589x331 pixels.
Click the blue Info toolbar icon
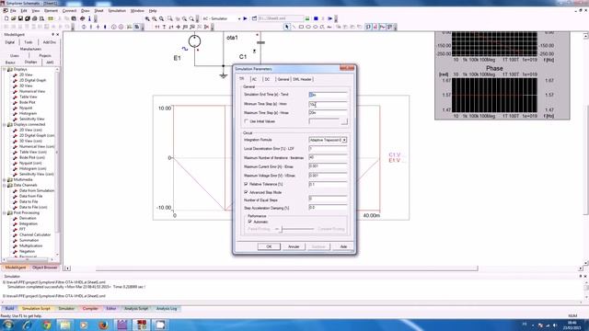pos(89,18)
